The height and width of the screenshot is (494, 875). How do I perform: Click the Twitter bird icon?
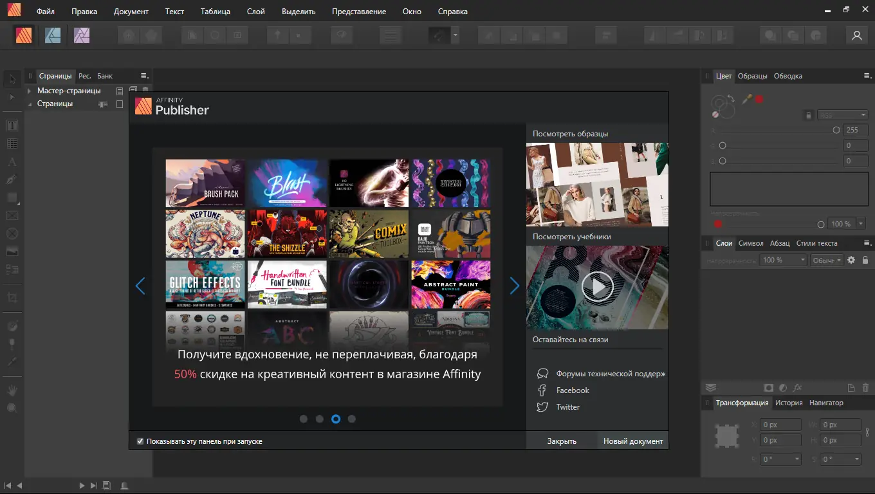pos(542,407)
